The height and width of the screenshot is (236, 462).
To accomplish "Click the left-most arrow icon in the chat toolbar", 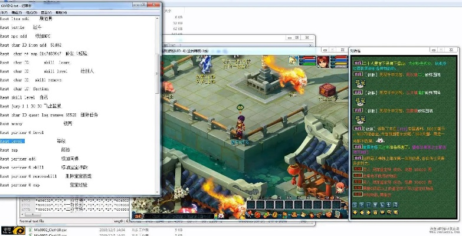I will tap(356, 212).
